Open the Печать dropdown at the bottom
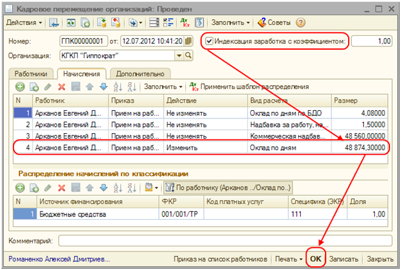Image resolution: width=401 pixels, height=270 pixels. click(x=287, y=259)
